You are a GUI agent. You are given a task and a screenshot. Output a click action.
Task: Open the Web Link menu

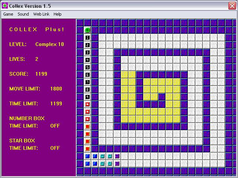41,14
